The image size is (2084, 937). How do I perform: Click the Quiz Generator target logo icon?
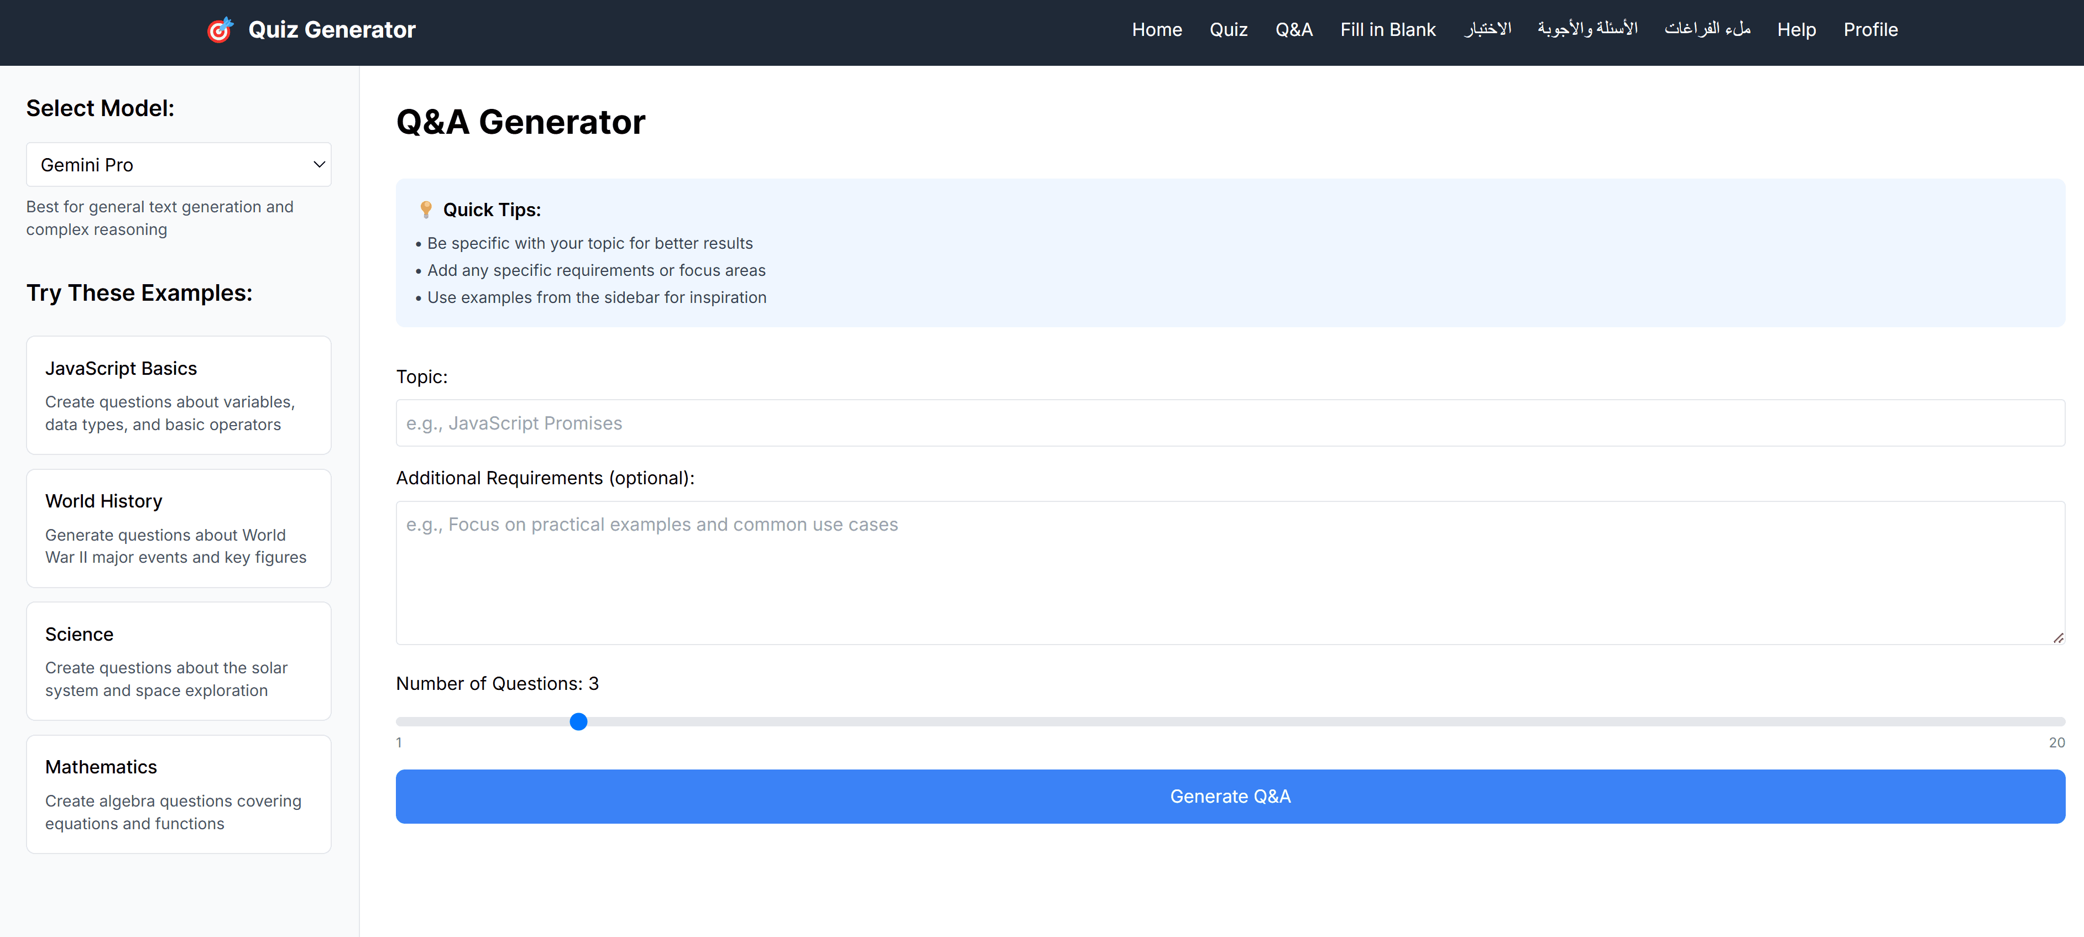pyautogui.click(x=220, y=29)
